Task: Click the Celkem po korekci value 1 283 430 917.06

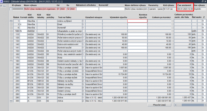Action: click(159, 101)
